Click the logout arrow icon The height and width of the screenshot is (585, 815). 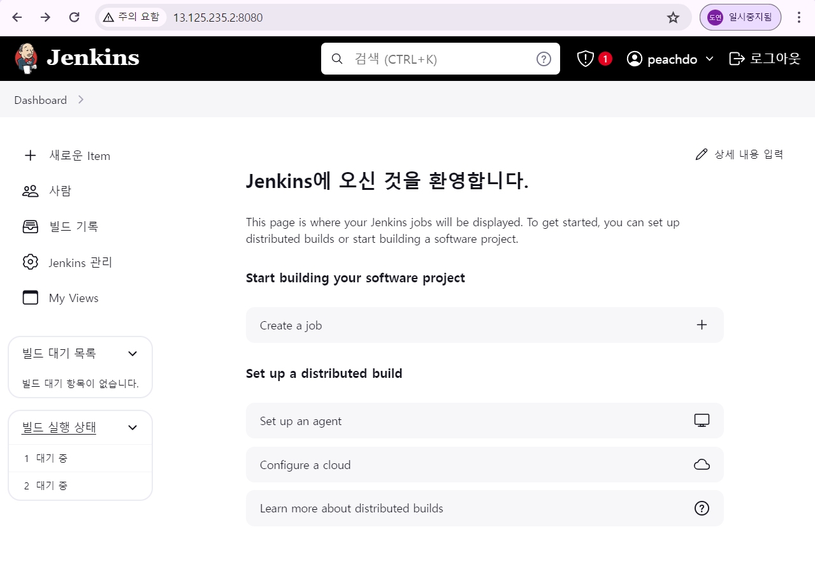737,59
